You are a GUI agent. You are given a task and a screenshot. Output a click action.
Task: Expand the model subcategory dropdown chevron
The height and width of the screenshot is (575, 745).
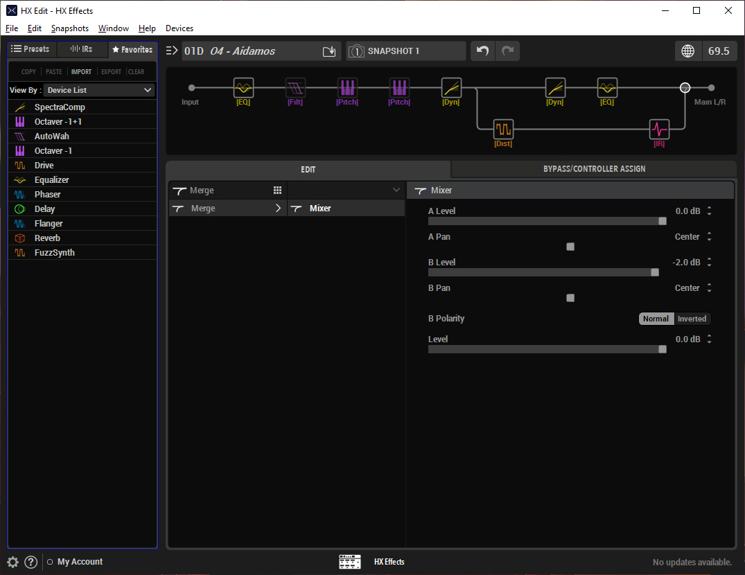pyautogui.click(x=396, y=190)
